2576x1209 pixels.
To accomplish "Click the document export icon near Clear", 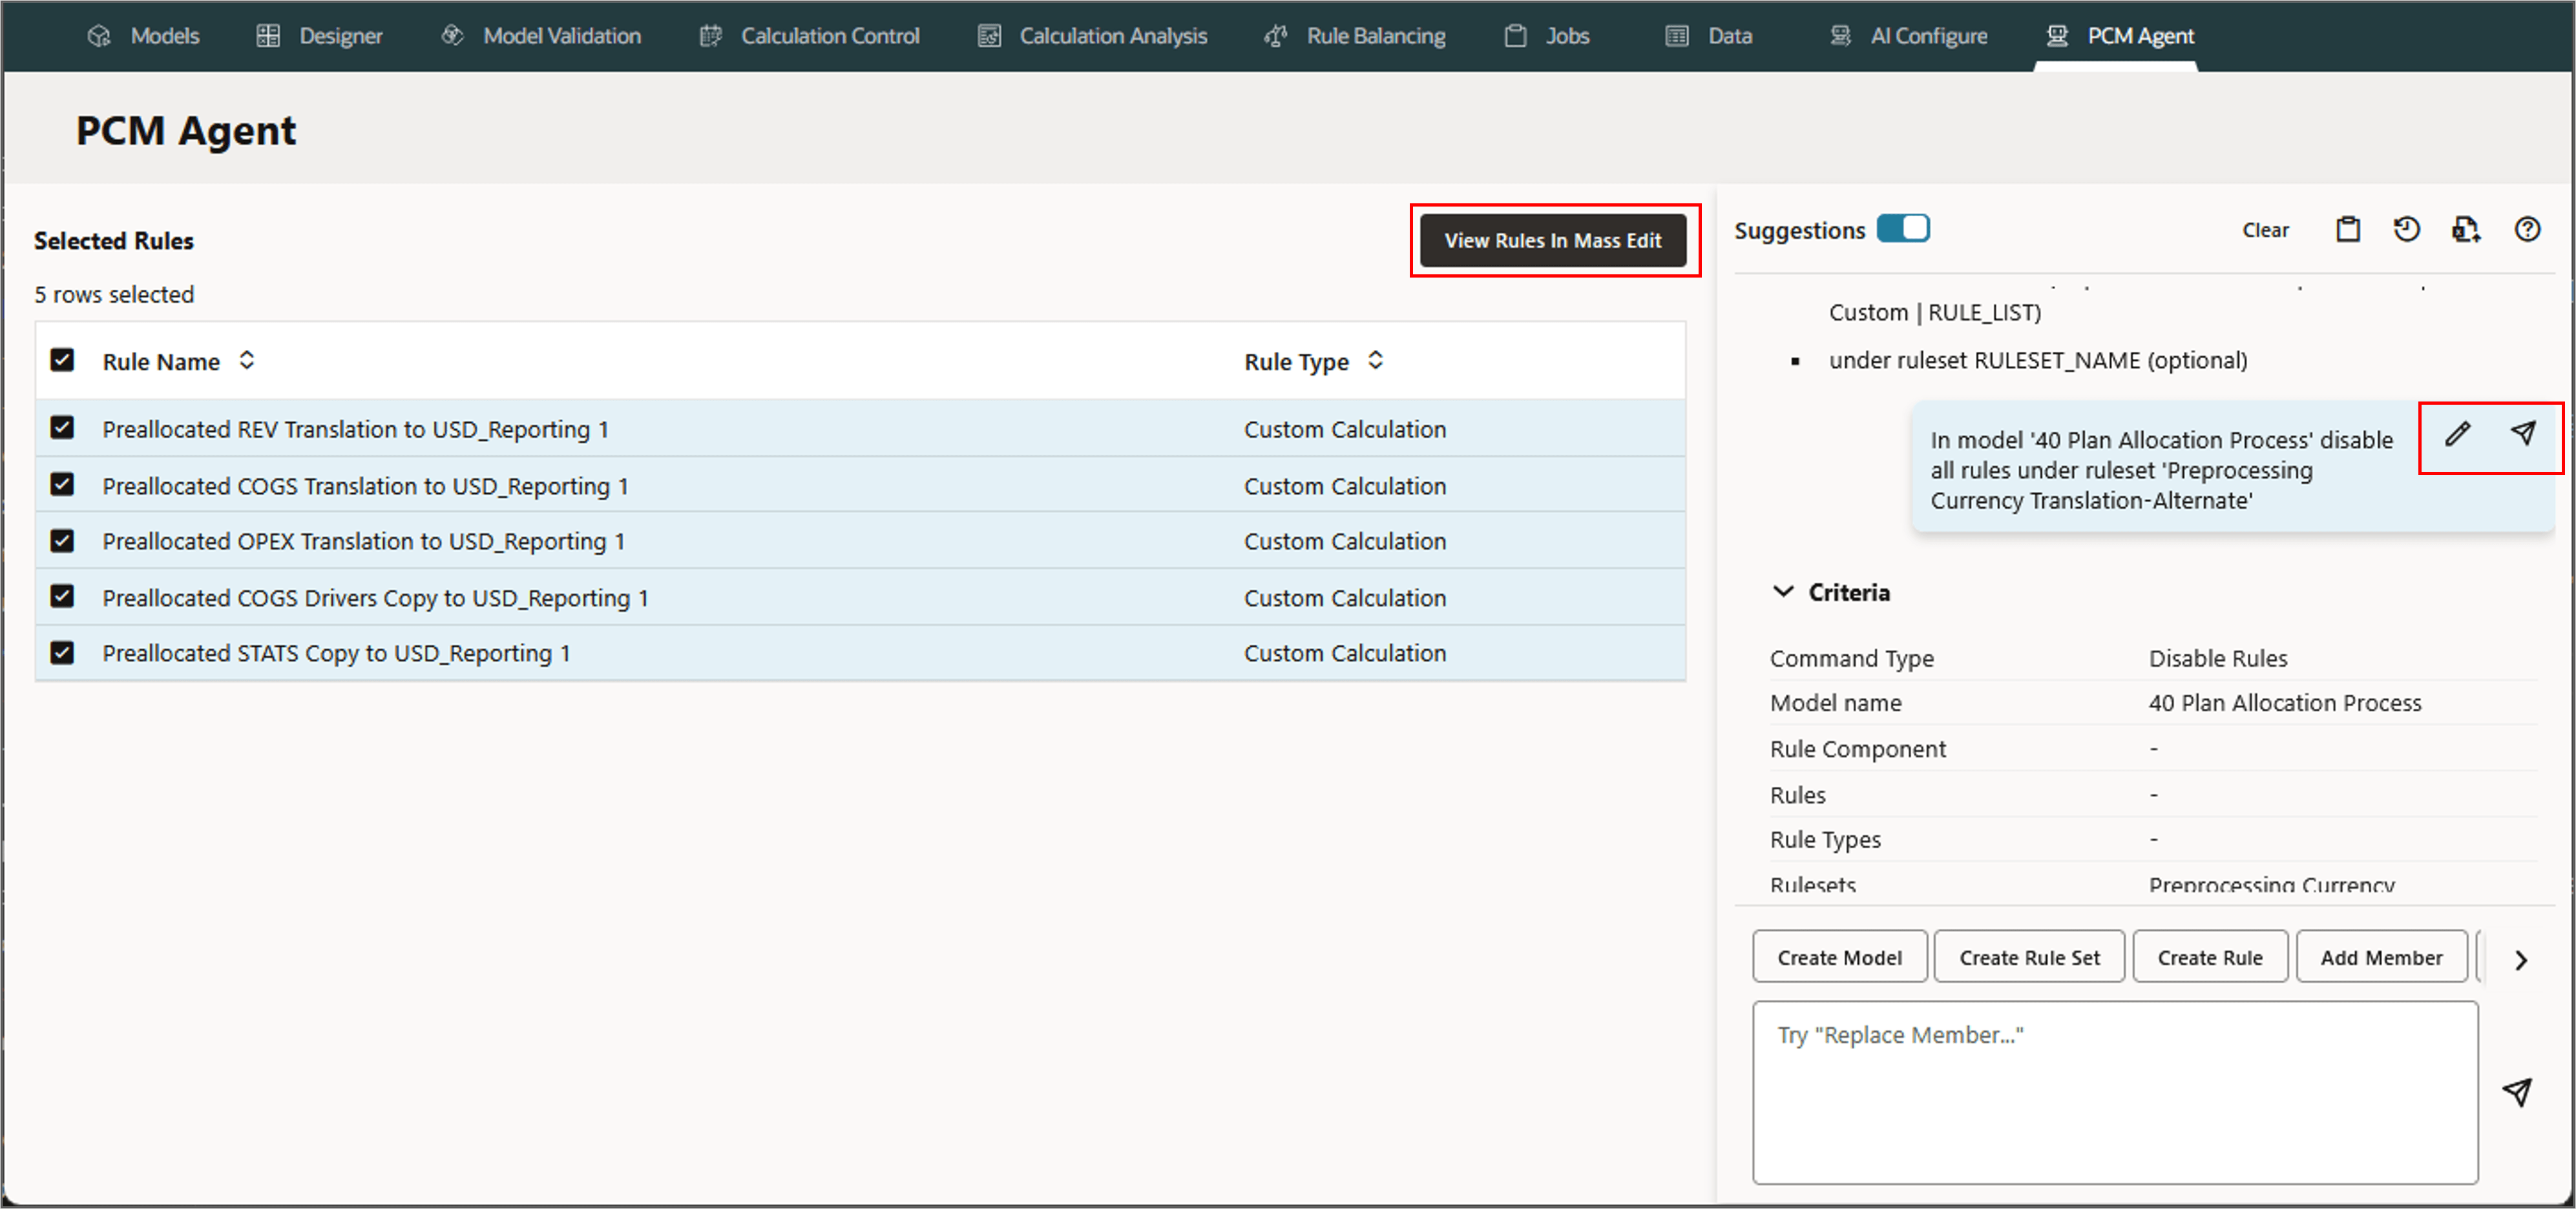I will pyautogui.click(x=2465, y=230).
